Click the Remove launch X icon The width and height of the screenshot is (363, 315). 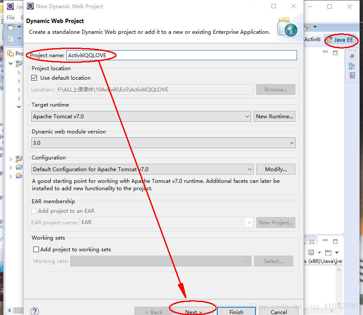click(311, 241)
